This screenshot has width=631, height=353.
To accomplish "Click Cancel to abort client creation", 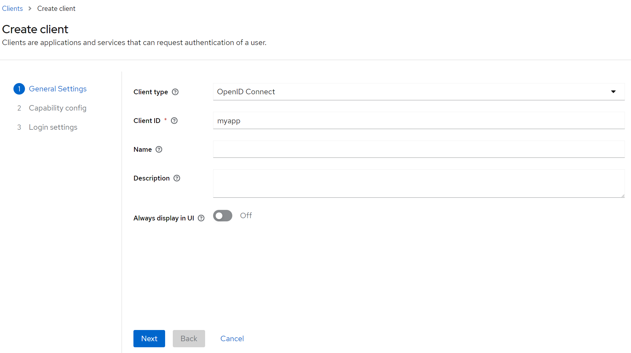I will [x=232, y=339].
